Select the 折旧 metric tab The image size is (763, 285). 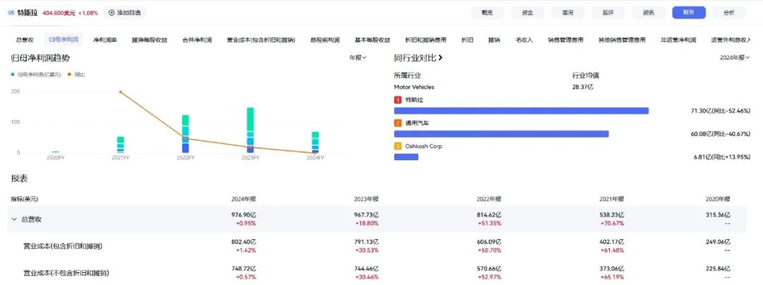click(467, 40)
